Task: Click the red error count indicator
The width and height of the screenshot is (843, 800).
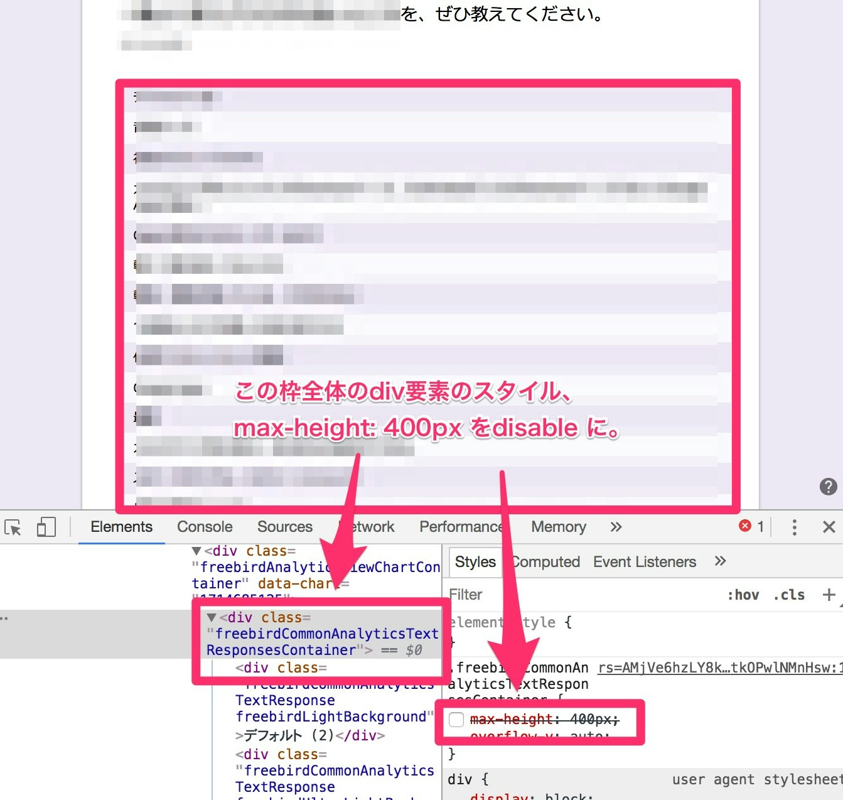Action: (751, 526)
